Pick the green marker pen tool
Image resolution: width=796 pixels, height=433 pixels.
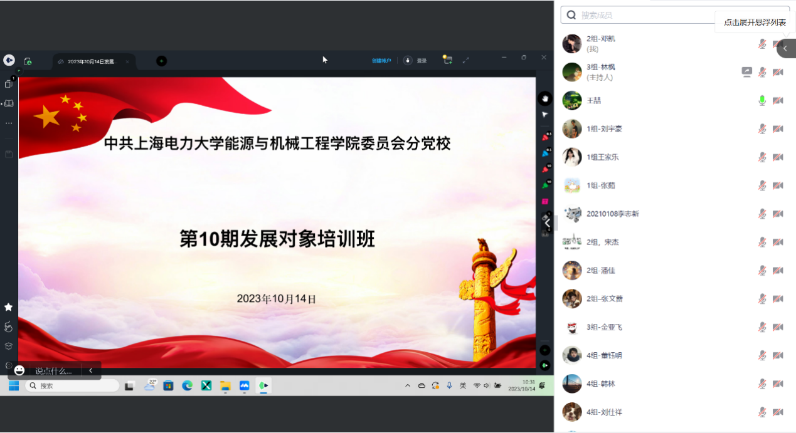544,185
